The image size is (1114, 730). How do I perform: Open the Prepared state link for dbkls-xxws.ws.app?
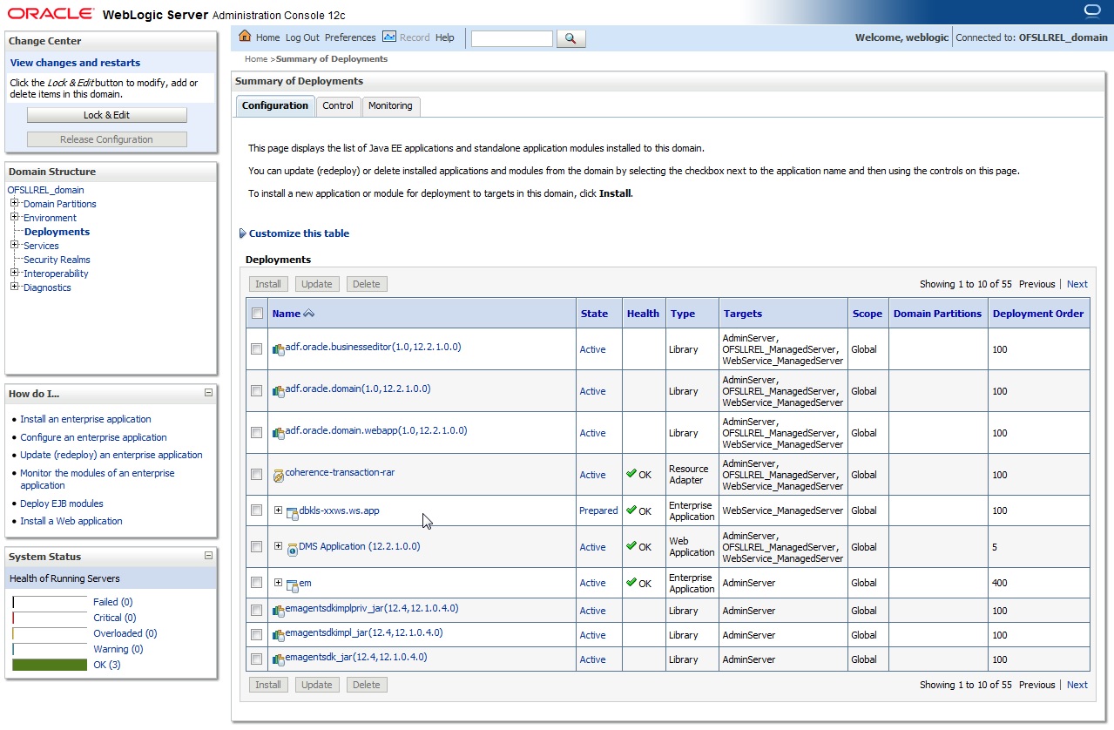coord(598,510)
